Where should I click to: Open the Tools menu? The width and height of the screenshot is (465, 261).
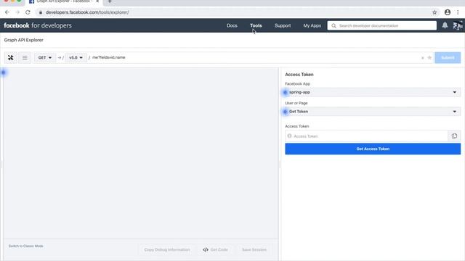pos(256,26)
